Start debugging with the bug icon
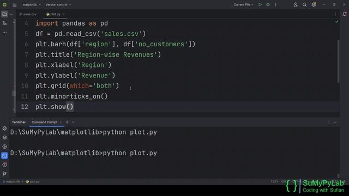 [x=268, y=4]
